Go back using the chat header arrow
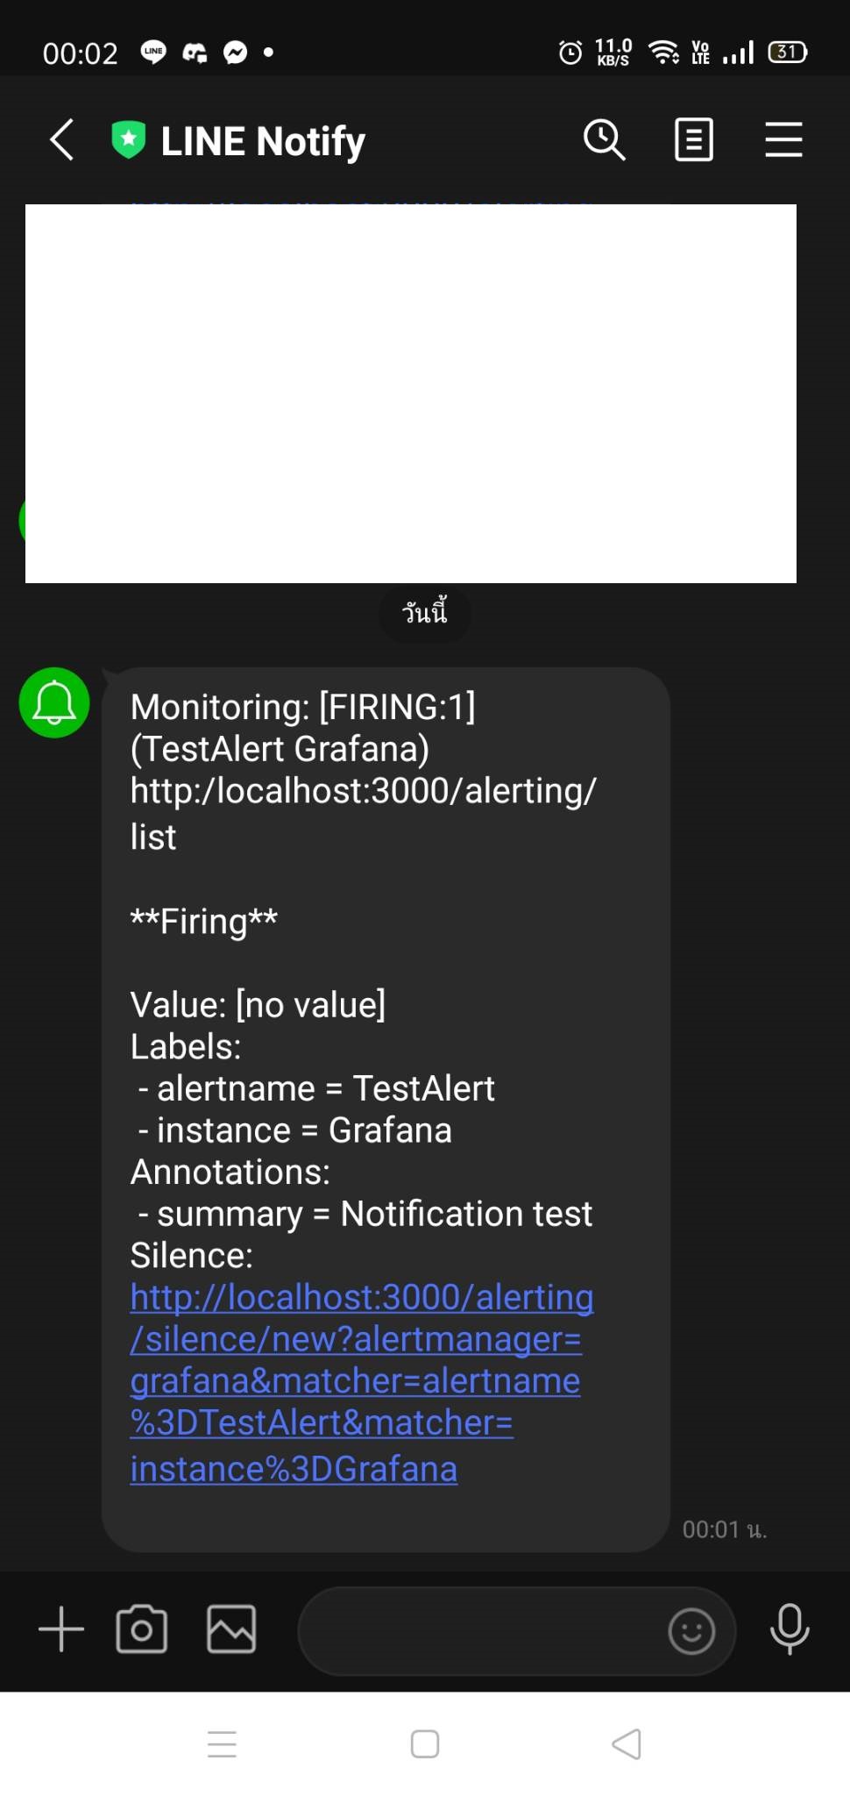 point(61,140)
